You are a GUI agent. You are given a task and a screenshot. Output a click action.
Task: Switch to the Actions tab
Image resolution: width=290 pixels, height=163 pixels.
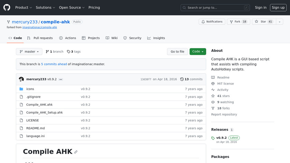coord(68,38)
